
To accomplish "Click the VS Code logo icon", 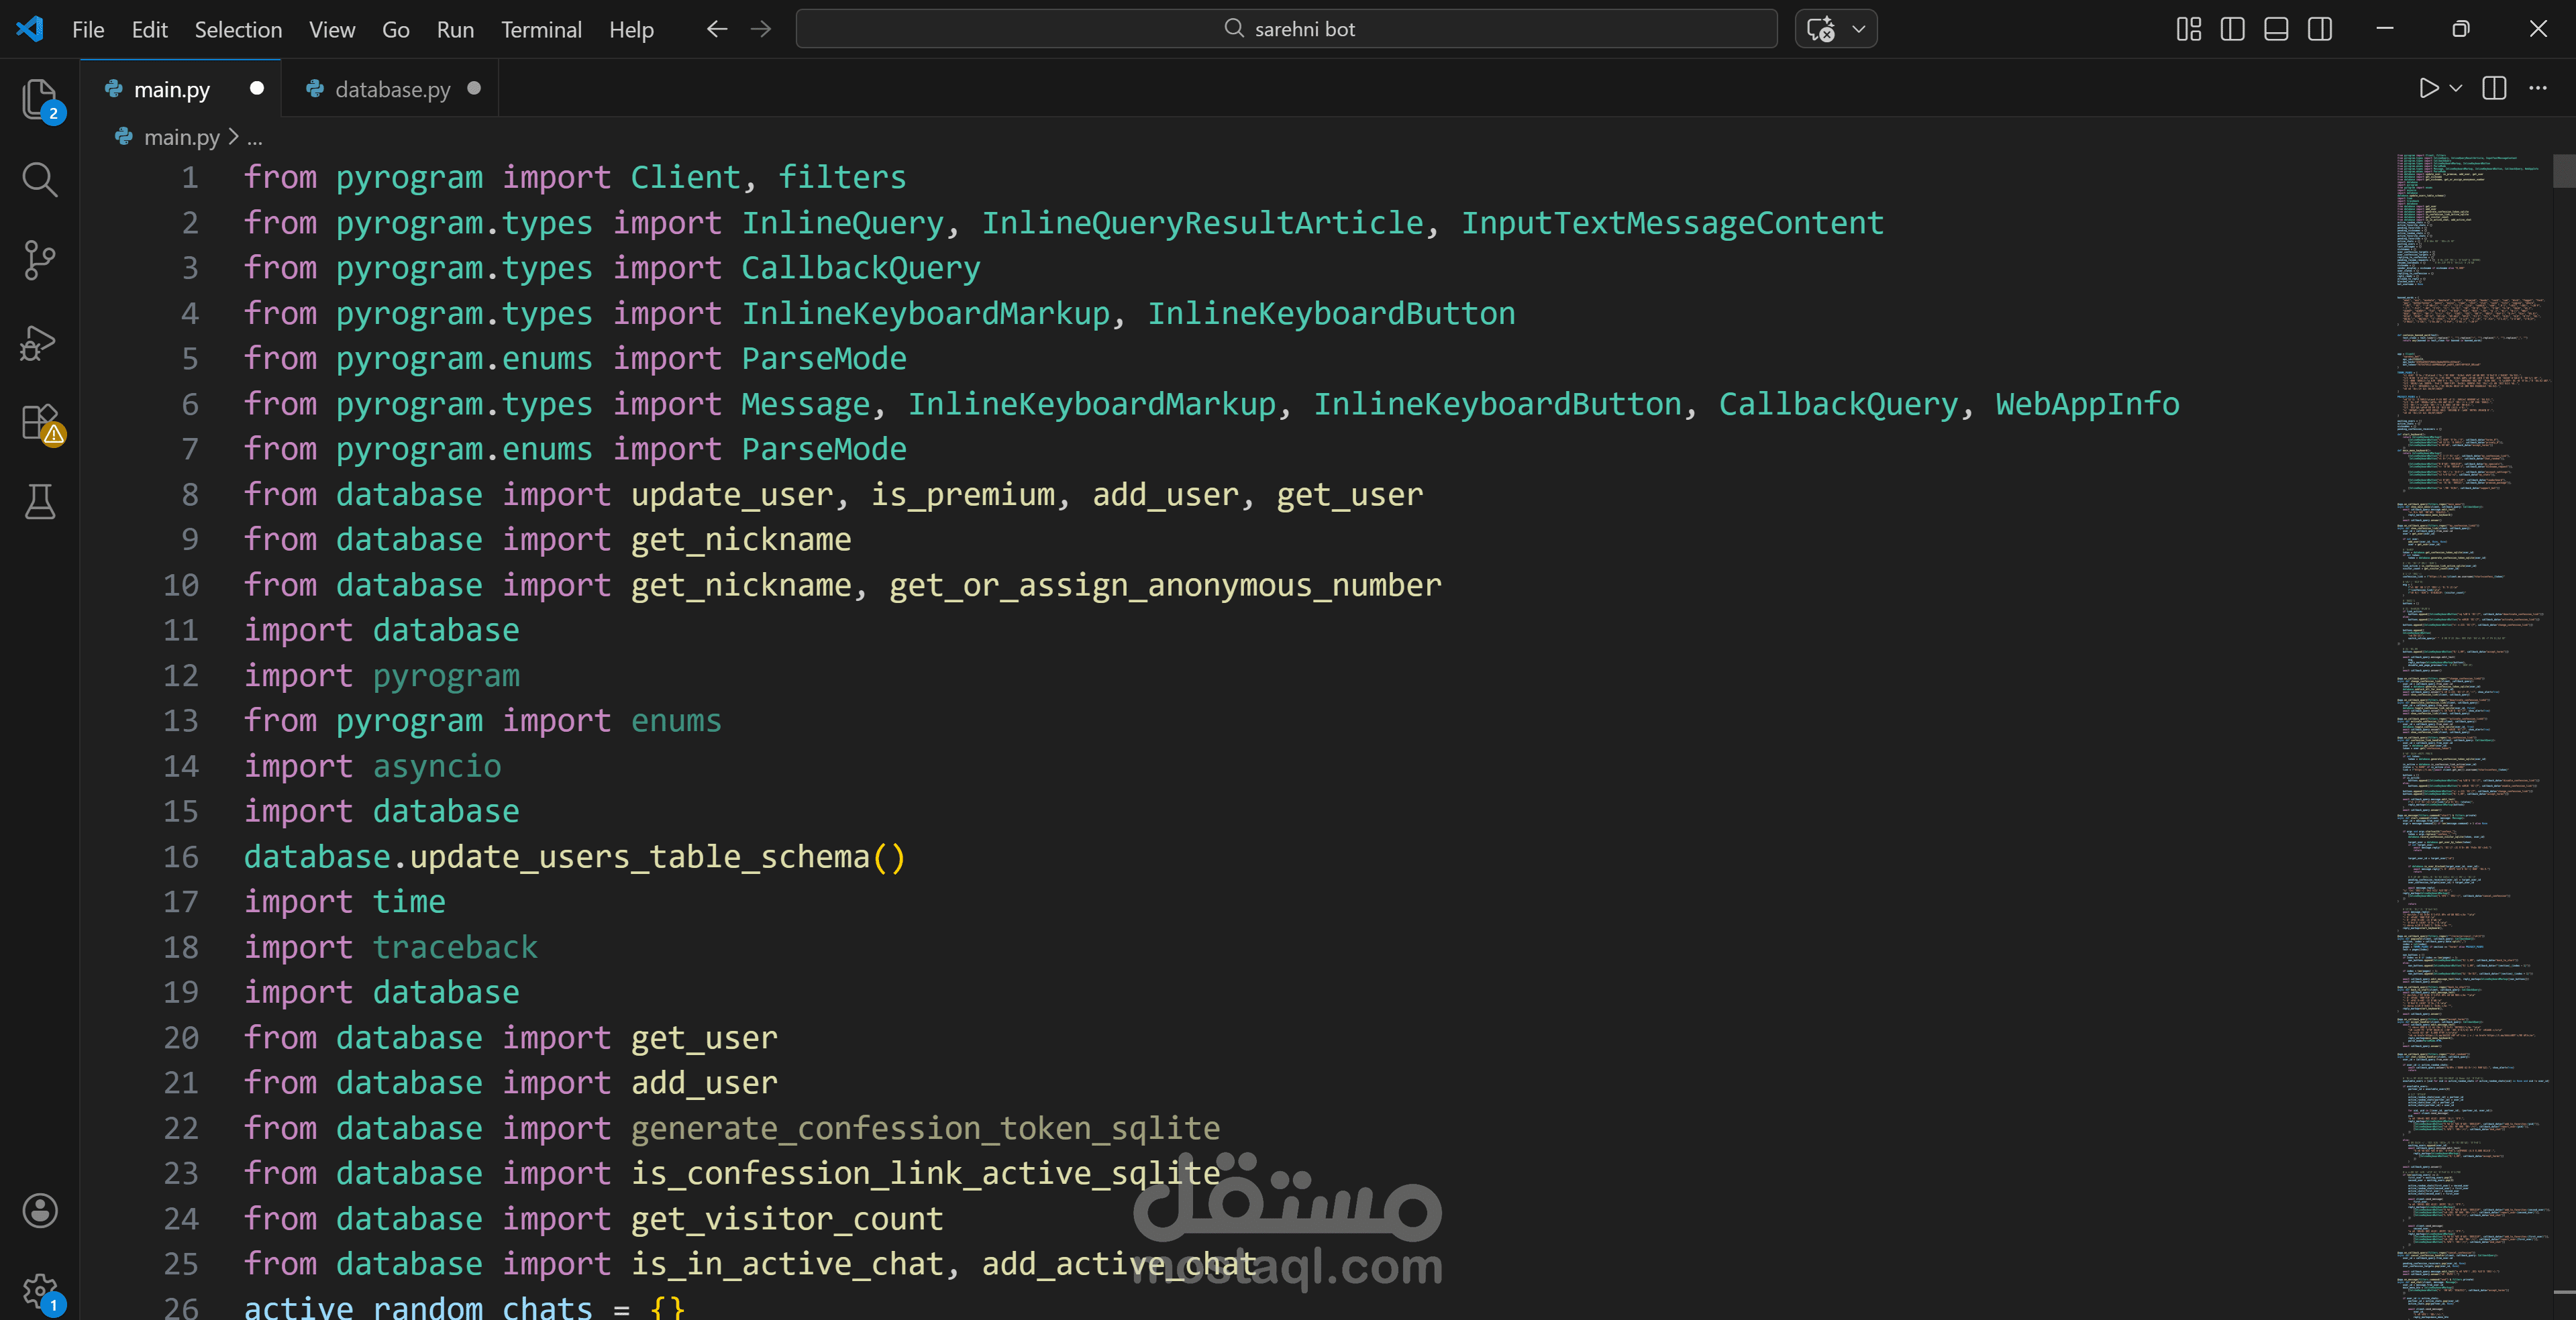I will pos(30,29).
